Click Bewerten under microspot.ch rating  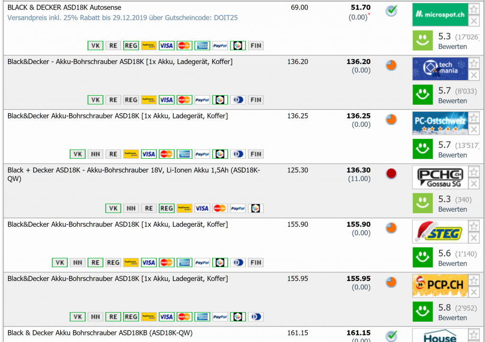tap(452, 47)
